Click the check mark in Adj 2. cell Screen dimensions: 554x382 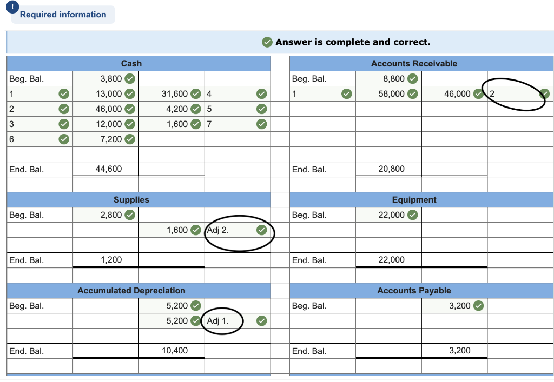[261, 230]
